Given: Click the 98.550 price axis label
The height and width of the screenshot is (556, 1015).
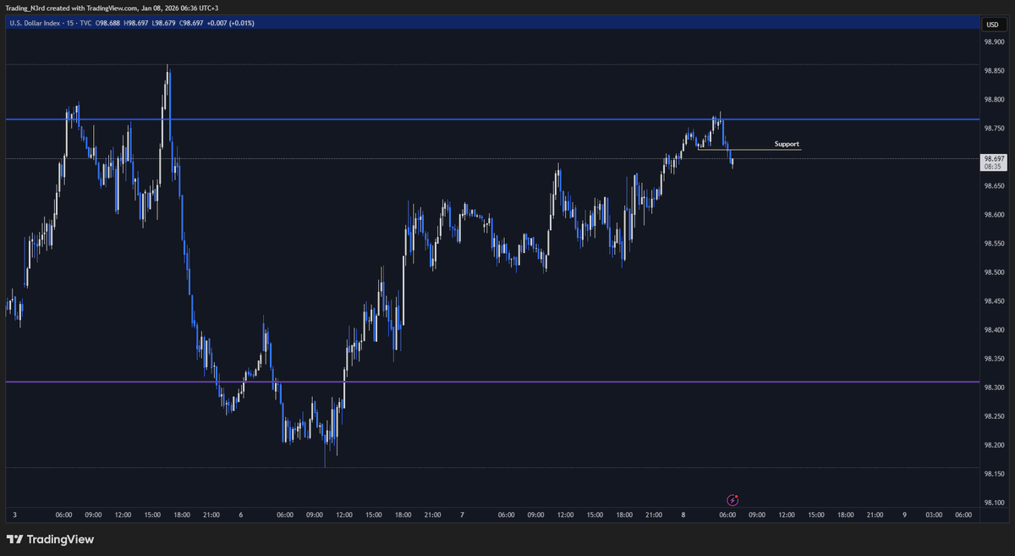Looking at the screenshot, I should pyautogui.click(x=994, y=243).
